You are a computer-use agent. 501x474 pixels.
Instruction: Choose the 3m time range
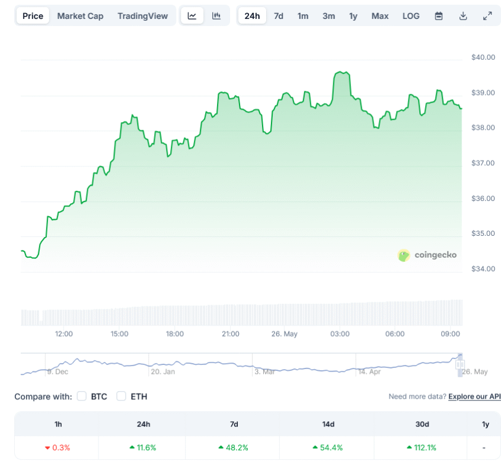coord(329,16)
